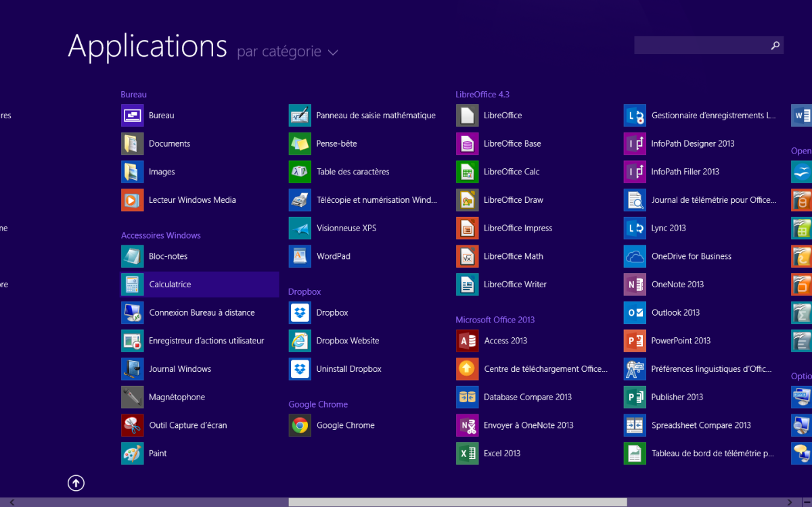Open Connexion Bureau à distance icon

click(x=133, y=313)
